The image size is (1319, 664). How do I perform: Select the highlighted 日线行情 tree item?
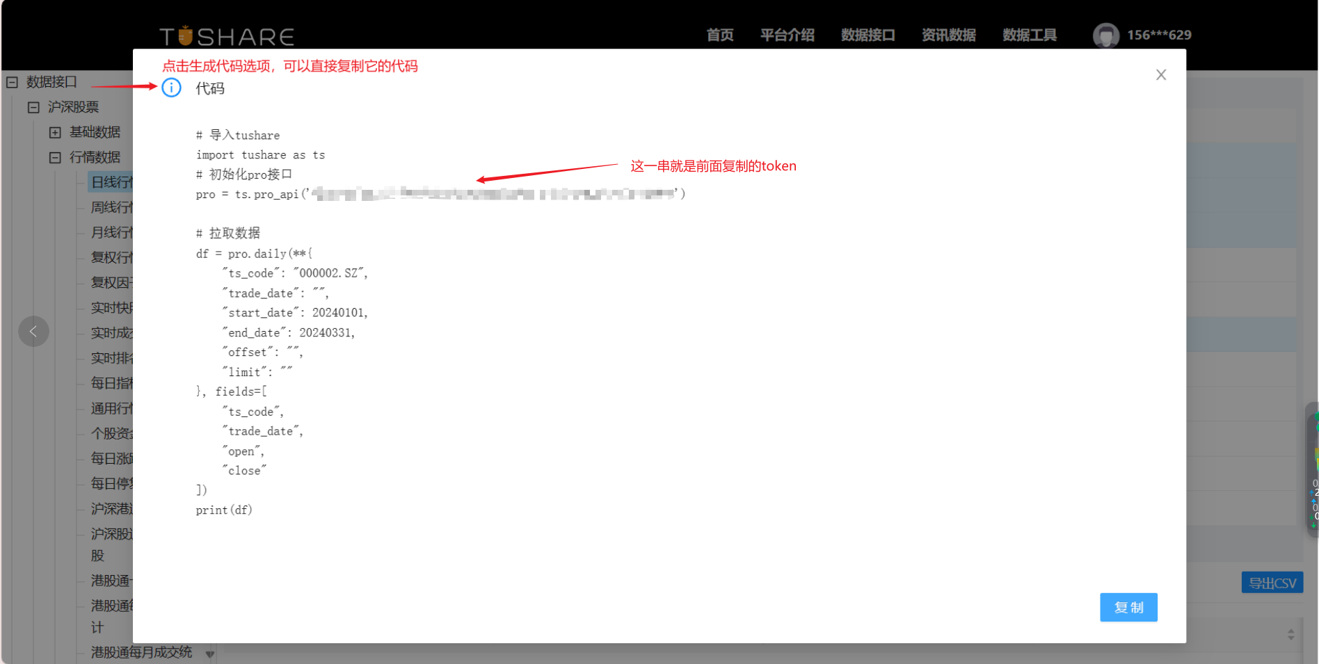[x=111, y=182]
